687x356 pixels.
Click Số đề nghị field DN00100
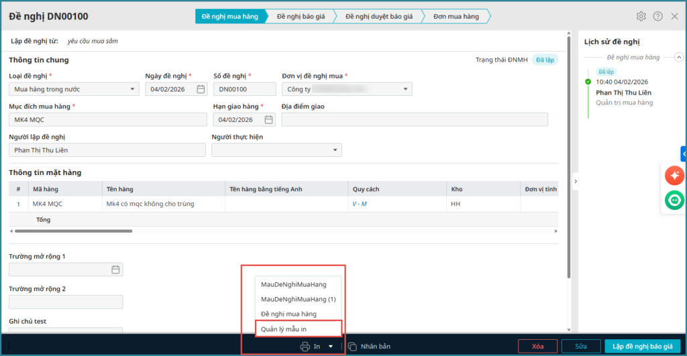click(x=244, y=89)
